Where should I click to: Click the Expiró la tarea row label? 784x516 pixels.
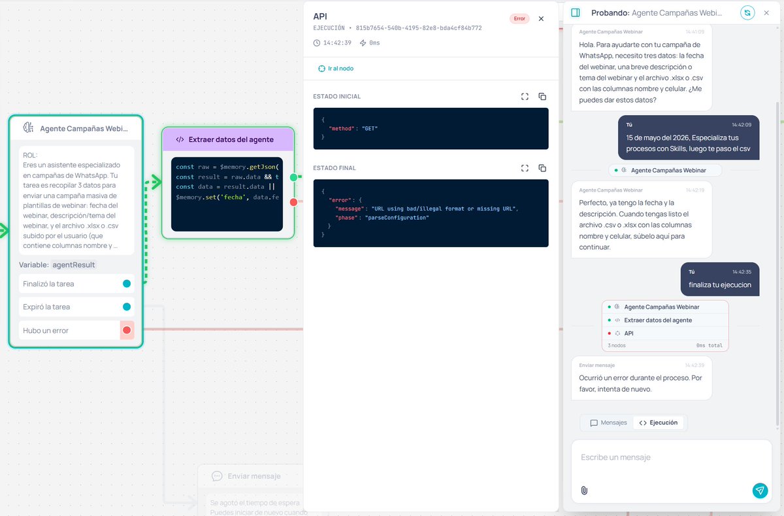point(46,307)
